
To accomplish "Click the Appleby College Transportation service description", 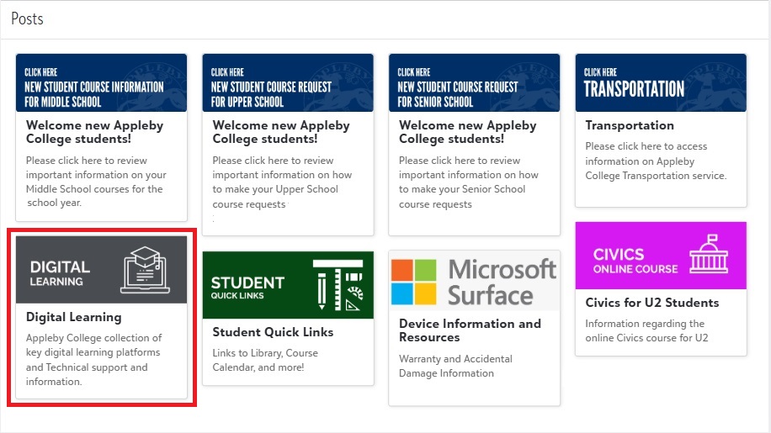I will (656, 161).
